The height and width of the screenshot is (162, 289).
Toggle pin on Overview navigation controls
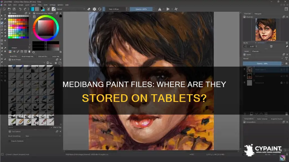coord(287,47)
